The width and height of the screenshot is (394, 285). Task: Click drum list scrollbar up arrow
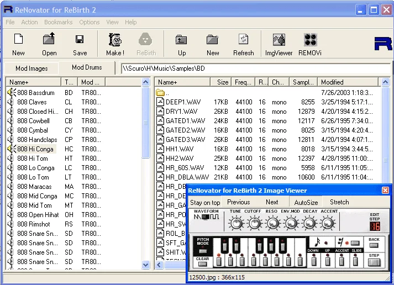tap(146, 82)
